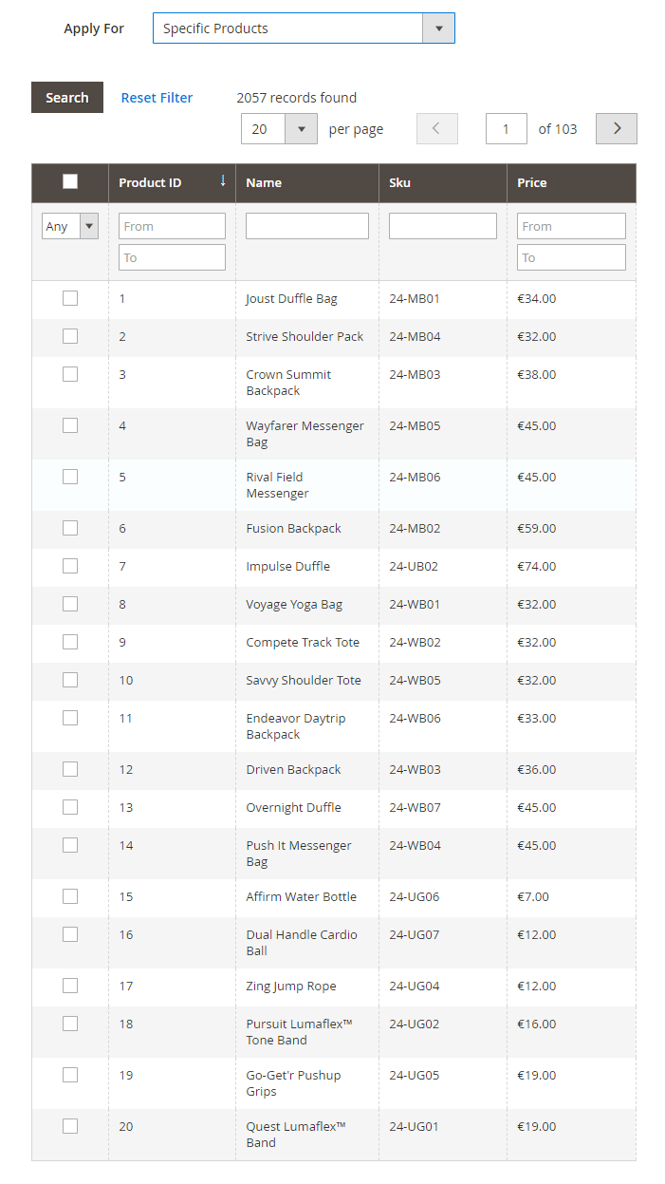Select the Fusion Backpack checkbox

(70, 528)
